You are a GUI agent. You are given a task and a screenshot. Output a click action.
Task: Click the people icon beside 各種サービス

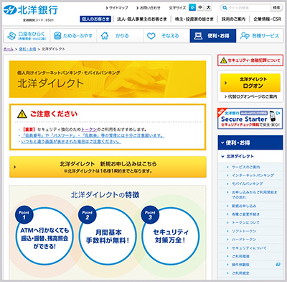[x=245, y=36]
